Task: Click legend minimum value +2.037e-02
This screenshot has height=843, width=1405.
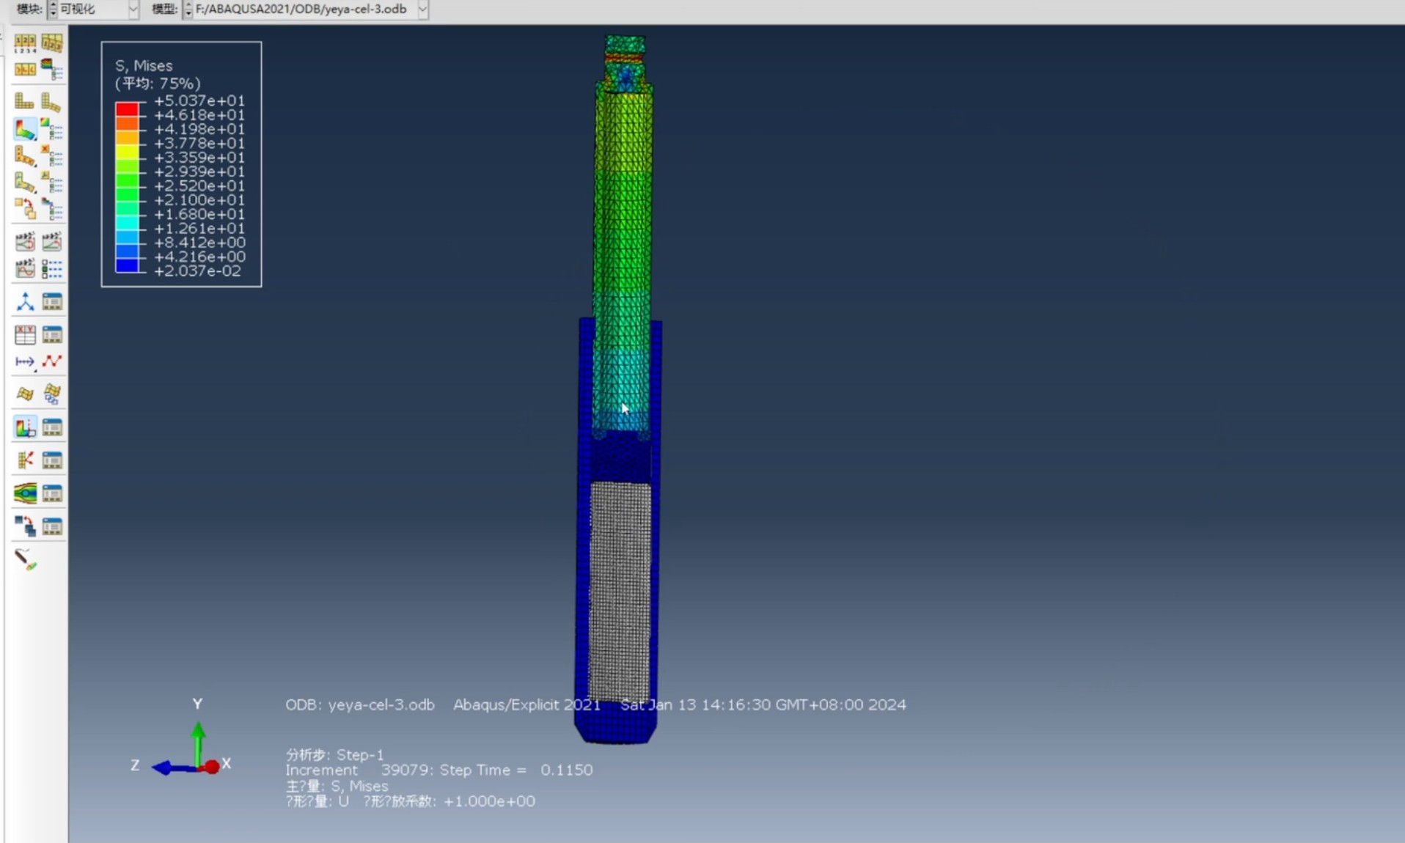Action: (x=197, y=271)
